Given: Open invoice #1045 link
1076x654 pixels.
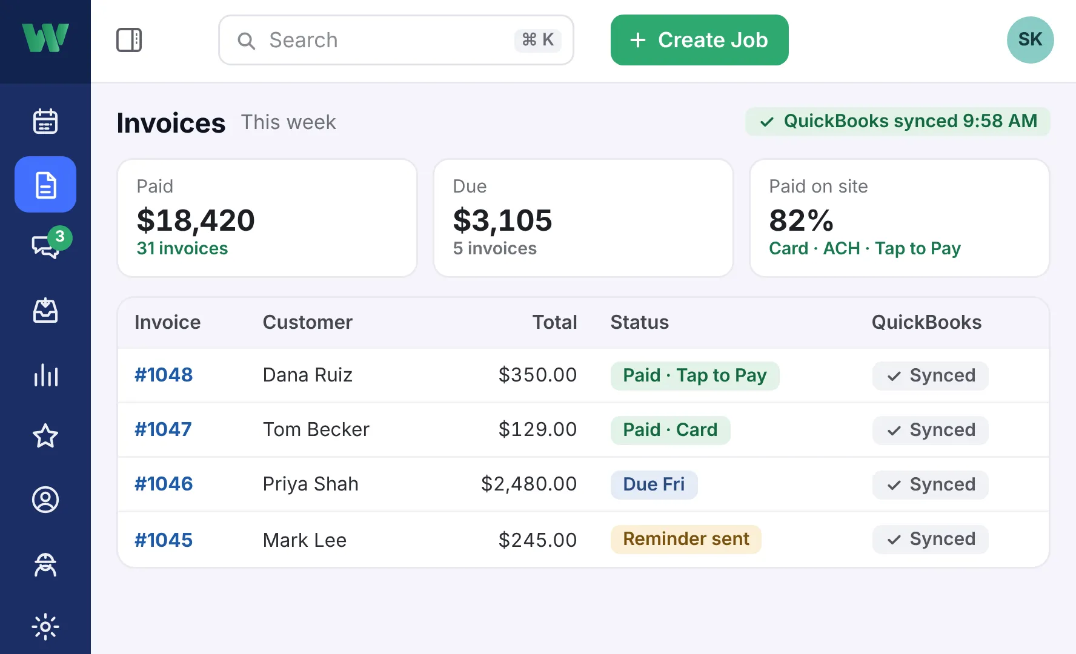Looking at the screenshot, I should pyautogui.click(x=164, y=540).
